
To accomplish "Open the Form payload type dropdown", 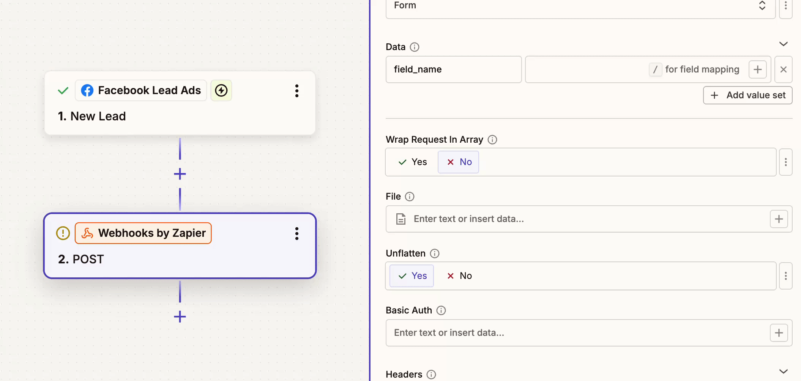I will [x=580, y=6].
